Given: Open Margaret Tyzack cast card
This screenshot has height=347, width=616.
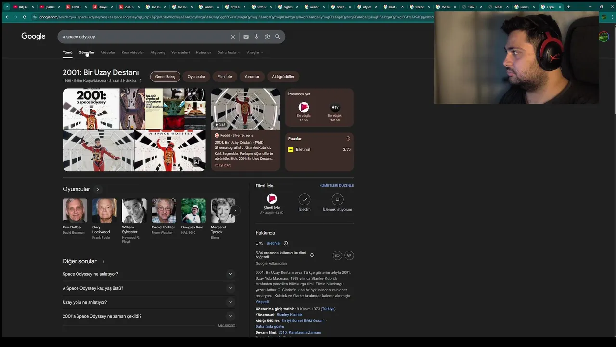Looking at the screenshot, I should pos(223,219).
